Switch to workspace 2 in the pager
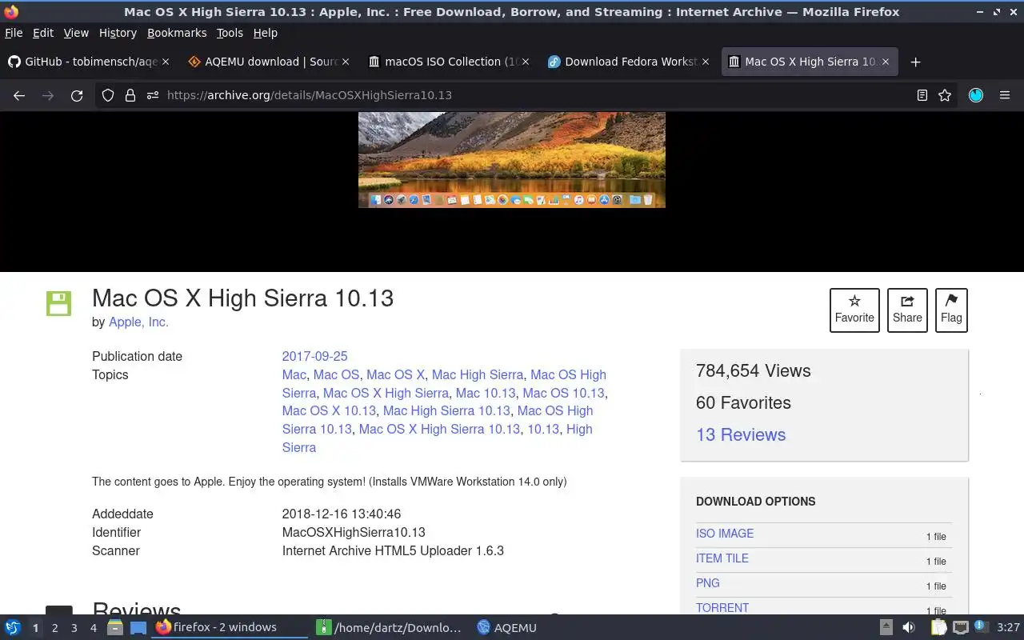 [x=54, y=628]
